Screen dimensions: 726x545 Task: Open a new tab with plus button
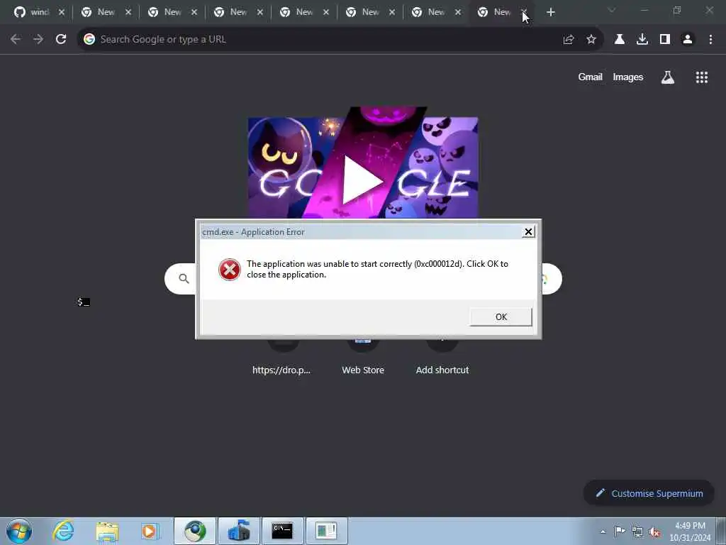[x=550, y=13]
